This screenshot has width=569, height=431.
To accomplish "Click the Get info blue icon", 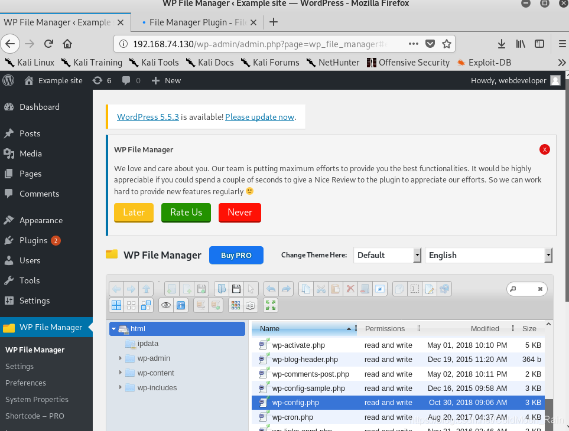I will [181, 305].
